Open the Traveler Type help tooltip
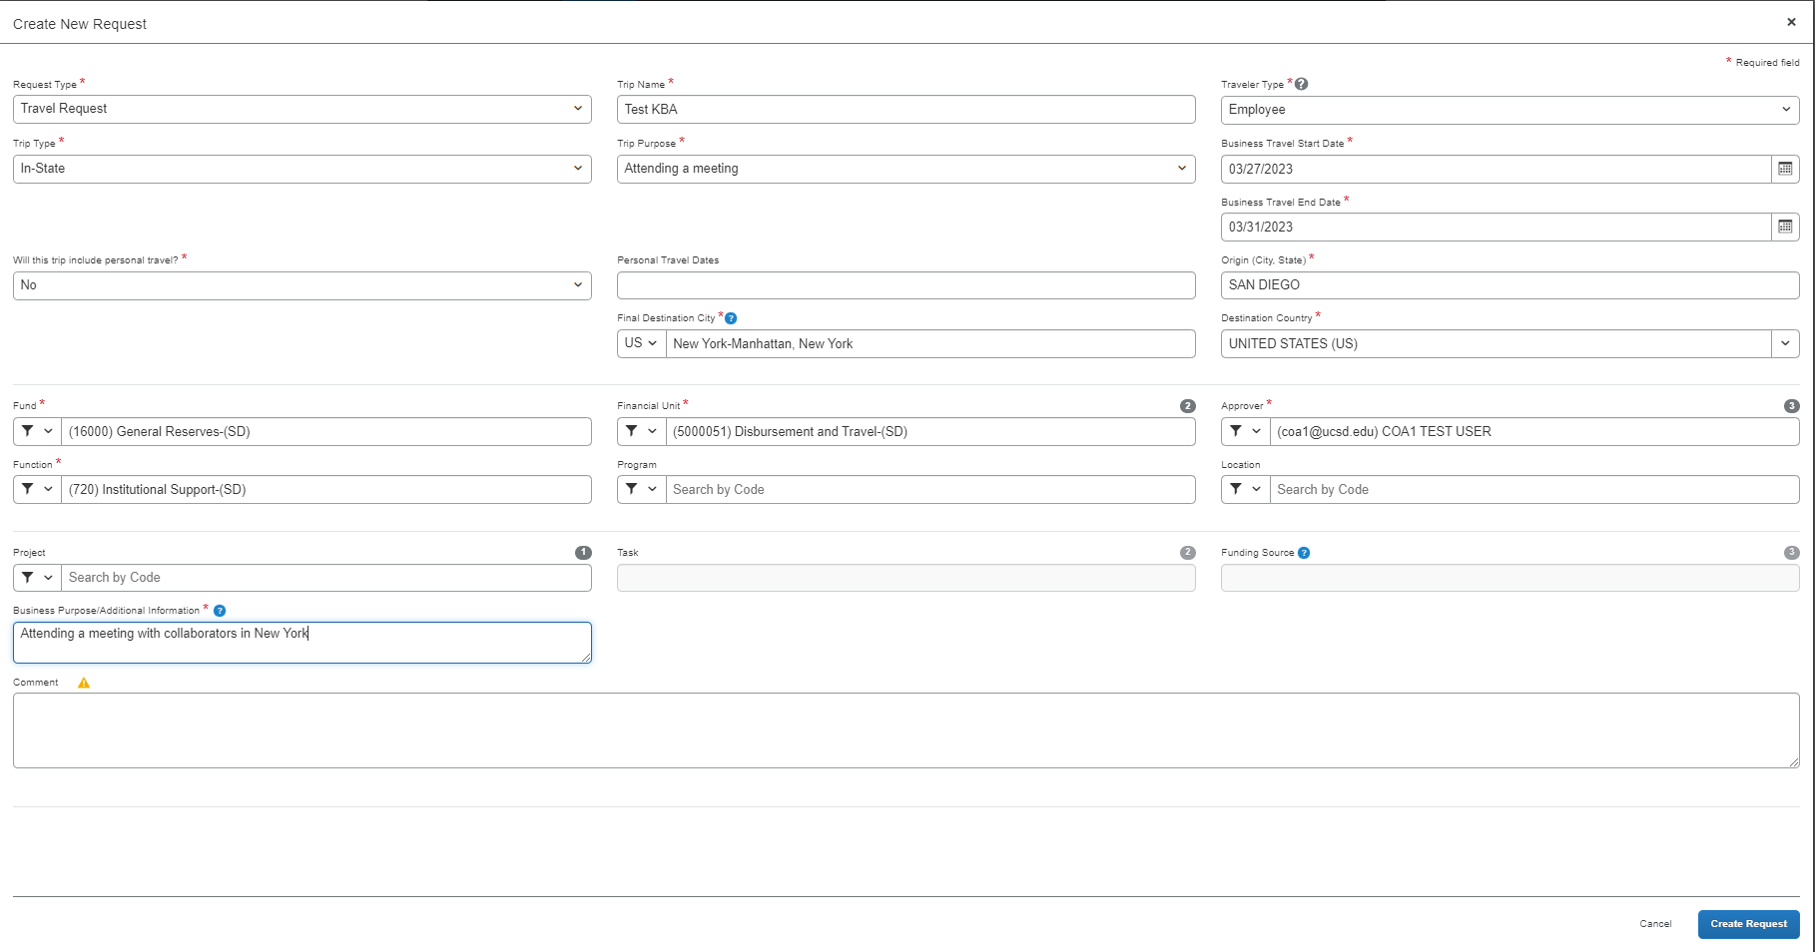The height and width of the screenshot is (952, 1815). click(x=1300, y=84)
